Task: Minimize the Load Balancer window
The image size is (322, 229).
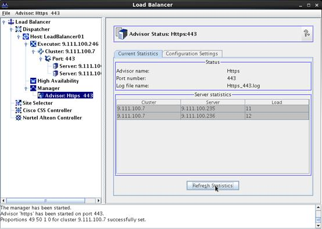Action: click(300, 5)
